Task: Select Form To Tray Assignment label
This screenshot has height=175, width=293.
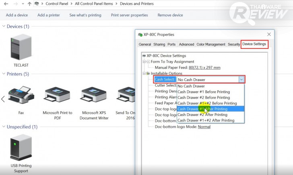Action: tap(172, 61)
